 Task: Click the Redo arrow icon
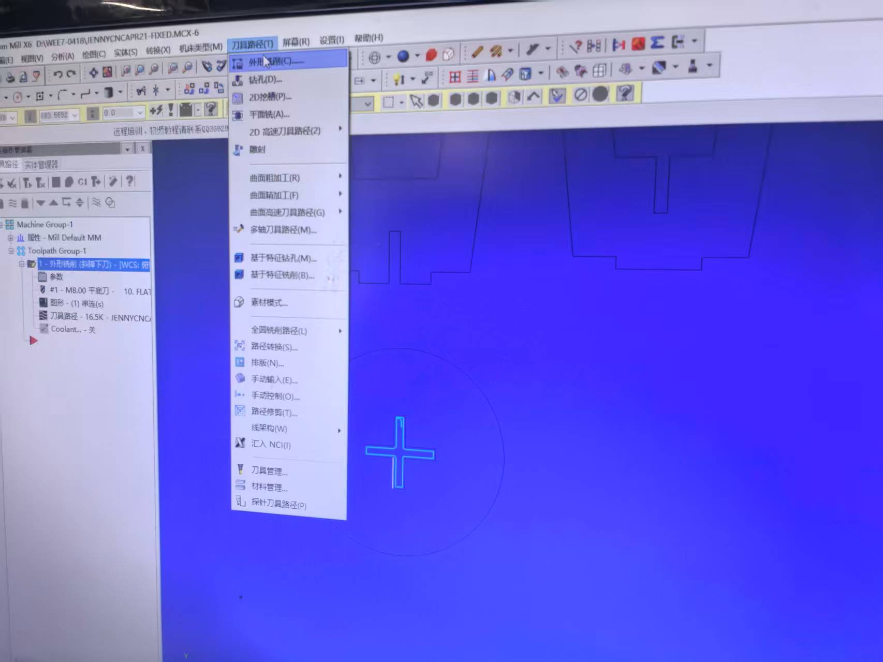tap(71, 74)
